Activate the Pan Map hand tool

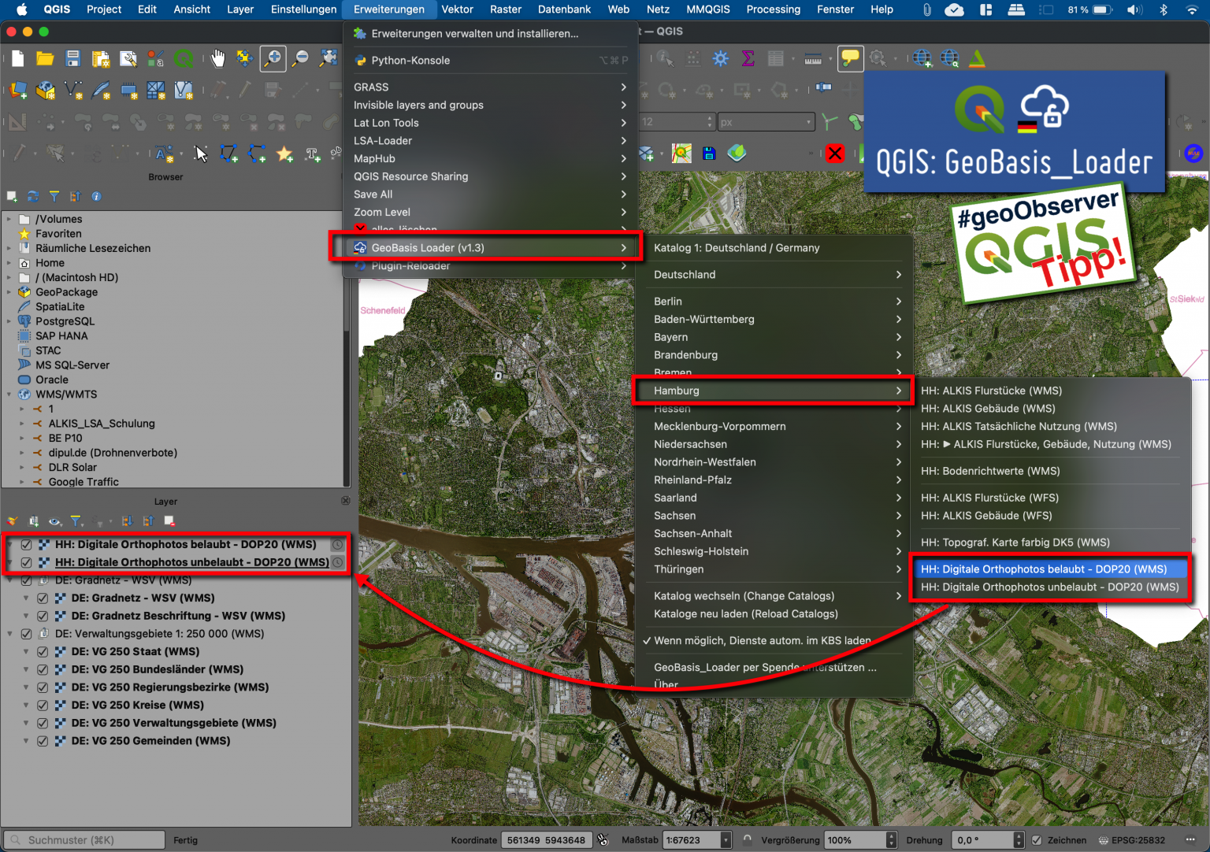coord(218,58)
